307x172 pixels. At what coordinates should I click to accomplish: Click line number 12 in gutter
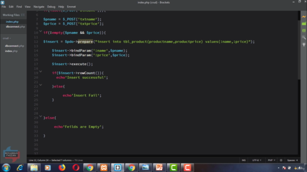[36, 42]
